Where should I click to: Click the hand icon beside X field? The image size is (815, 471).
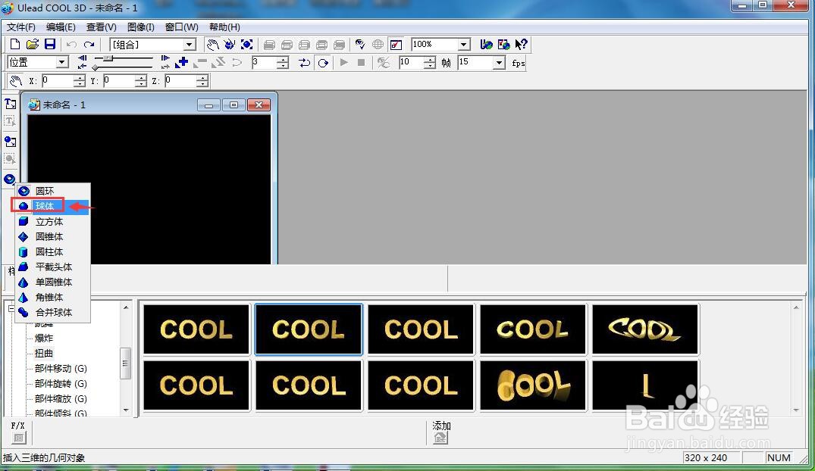(16, 81)
